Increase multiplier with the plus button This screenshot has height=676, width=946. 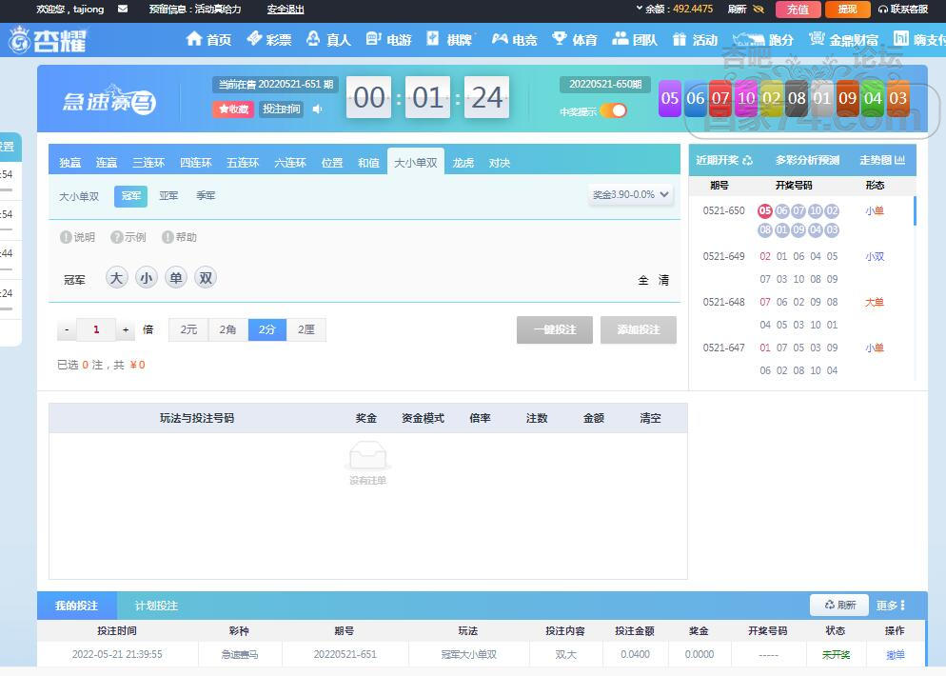[126, 330]
